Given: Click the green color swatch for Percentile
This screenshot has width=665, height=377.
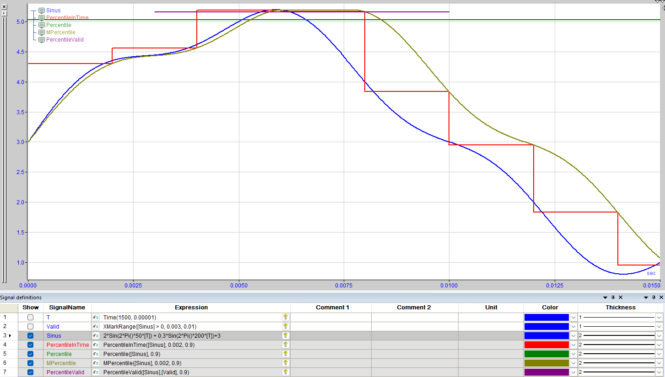Looking at the screenshot, I should [546, 354].
